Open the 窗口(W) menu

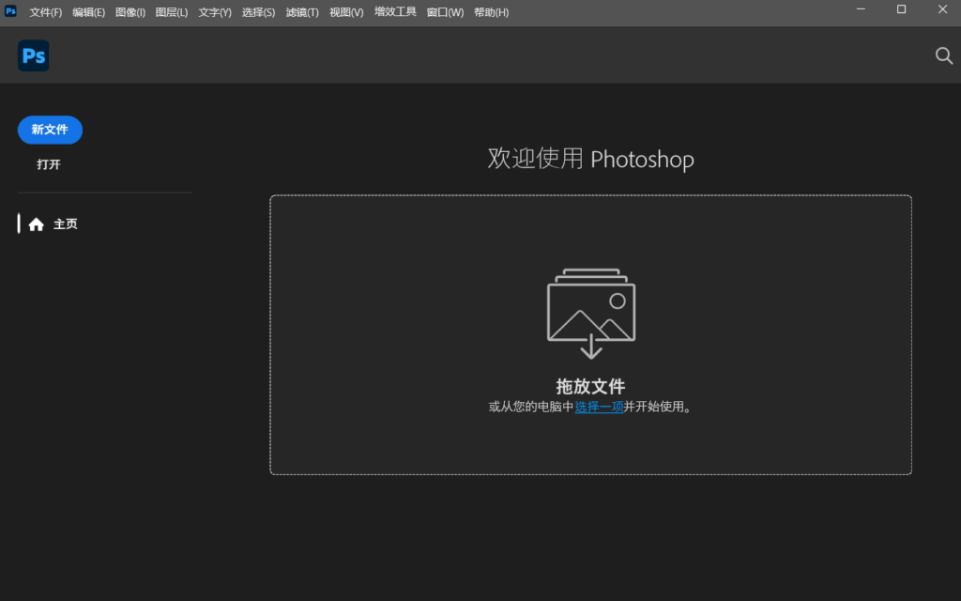(x=445, y=12)
